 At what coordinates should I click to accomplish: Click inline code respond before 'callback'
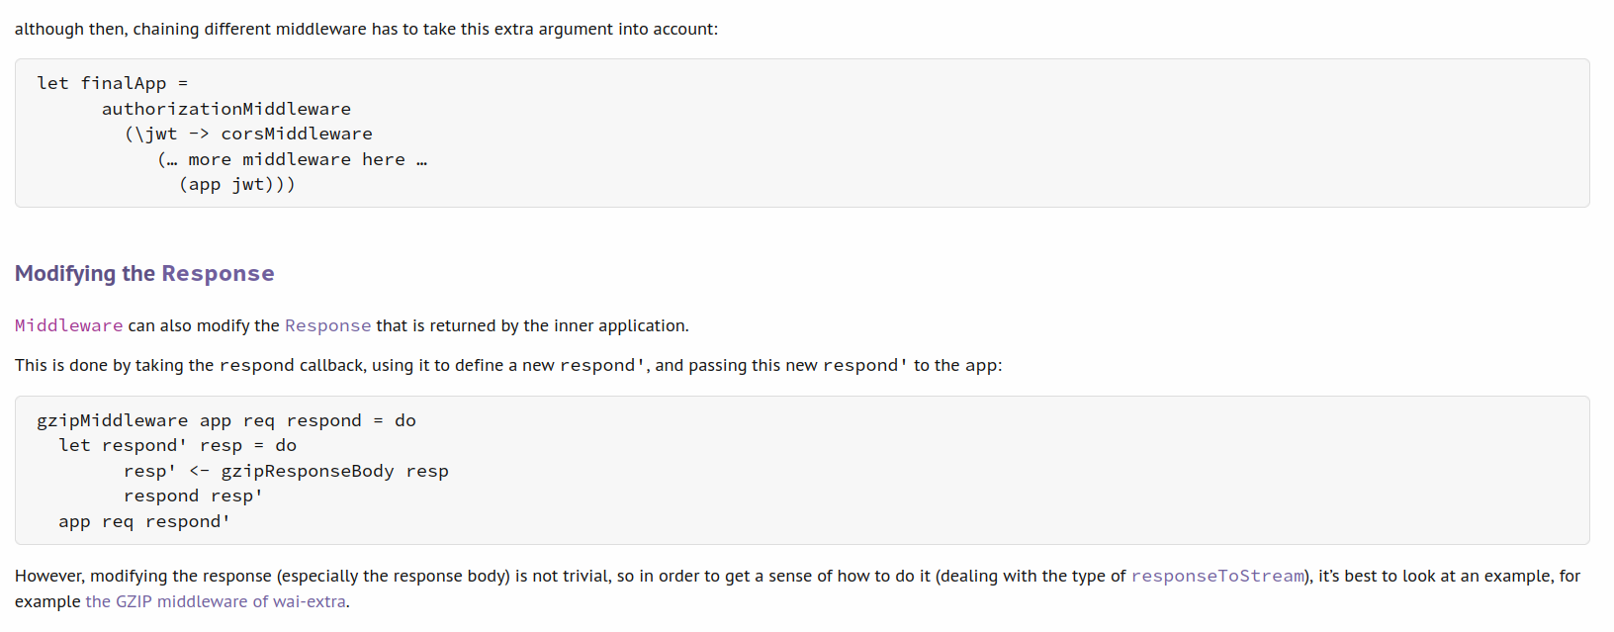coord(257,365)
